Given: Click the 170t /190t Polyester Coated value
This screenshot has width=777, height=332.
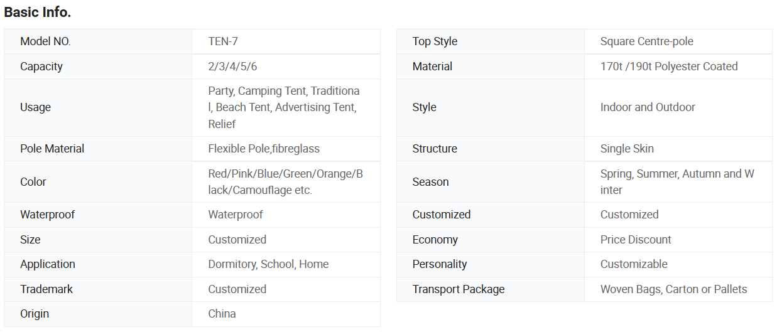Looking at the screenshot, I should 669,67.
